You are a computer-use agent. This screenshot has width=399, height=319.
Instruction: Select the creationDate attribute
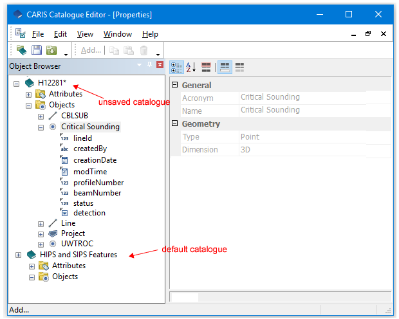(95, 160)
